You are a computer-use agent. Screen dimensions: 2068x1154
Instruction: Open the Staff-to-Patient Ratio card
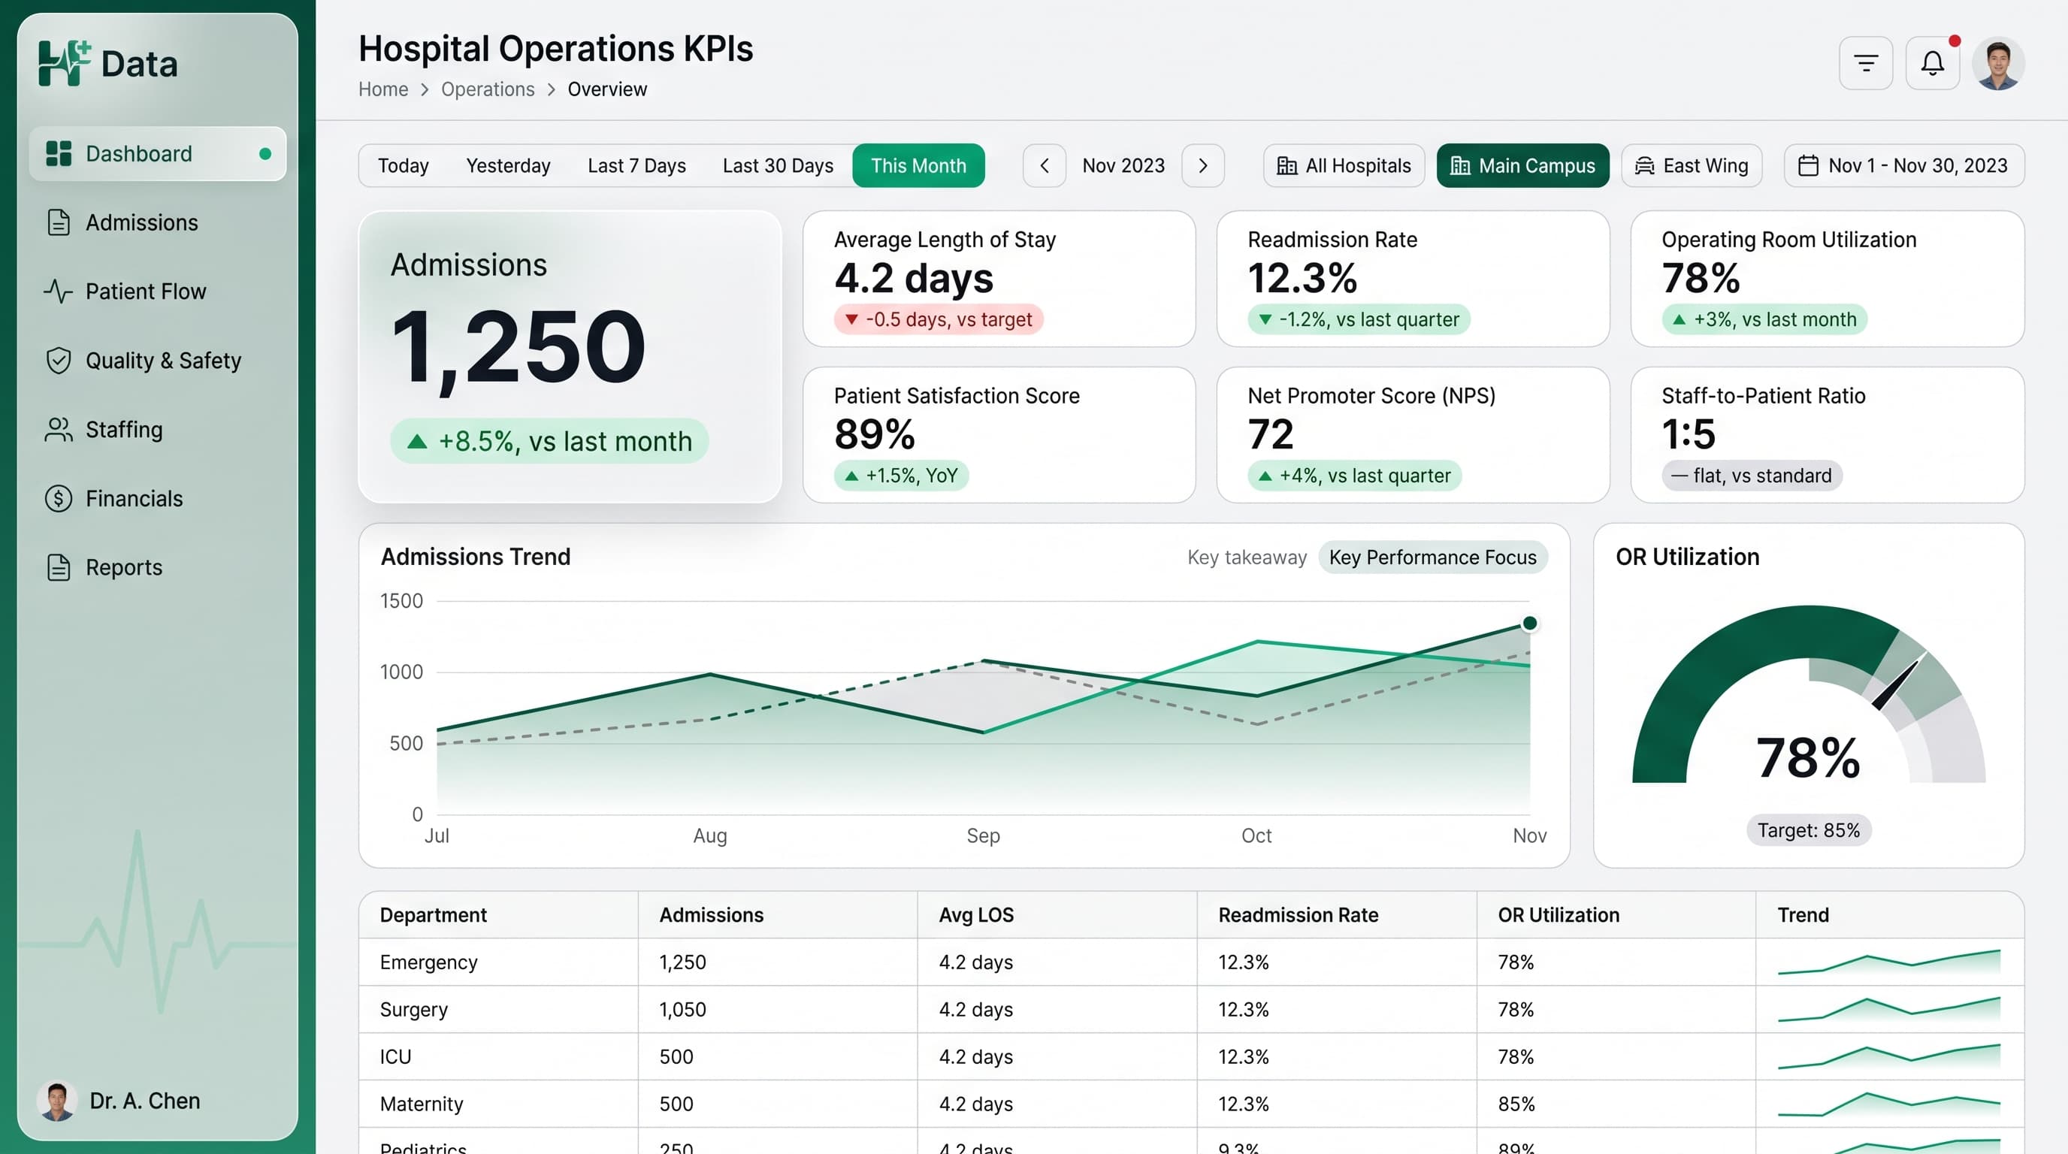coord(1828,435)
